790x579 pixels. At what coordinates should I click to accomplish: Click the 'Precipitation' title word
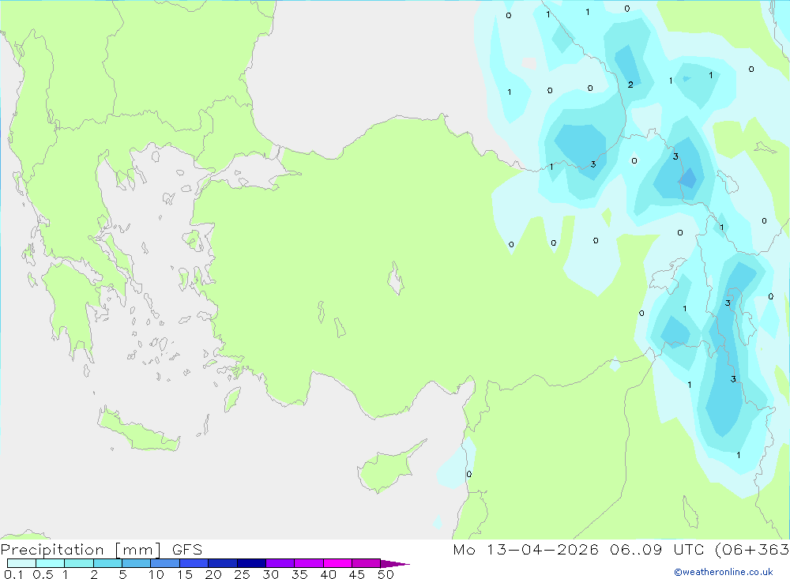[x=52, y=550]
